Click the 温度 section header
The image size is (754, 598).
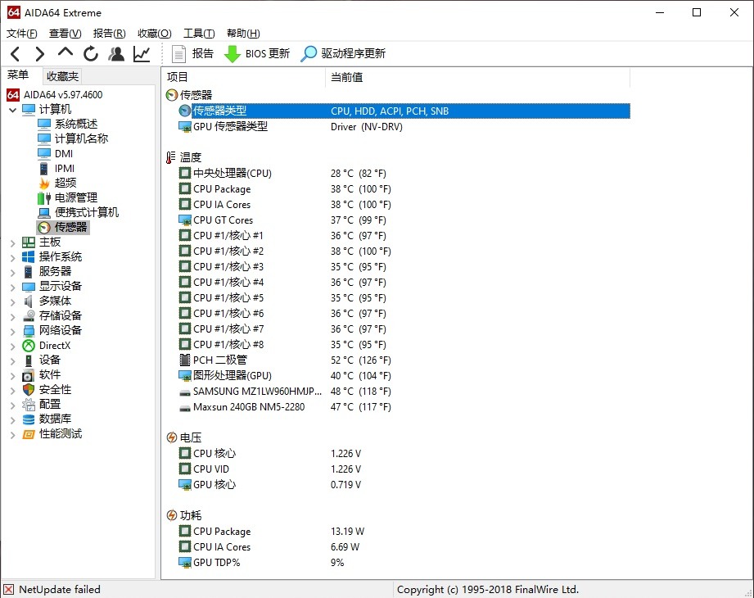tap(184, 157)
